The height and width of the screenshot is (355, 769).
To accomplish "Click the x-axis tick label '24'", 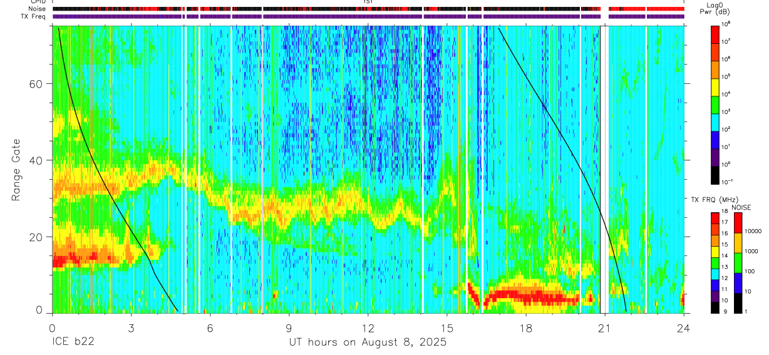I will click(x=684, y=327).
